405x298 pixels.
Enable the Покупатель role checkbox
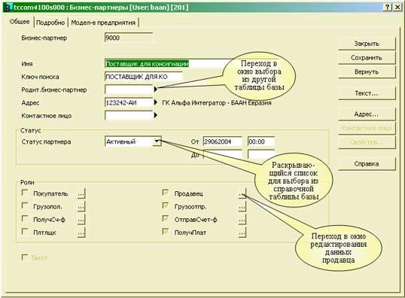pyautogui.click(x=25, y=193)
